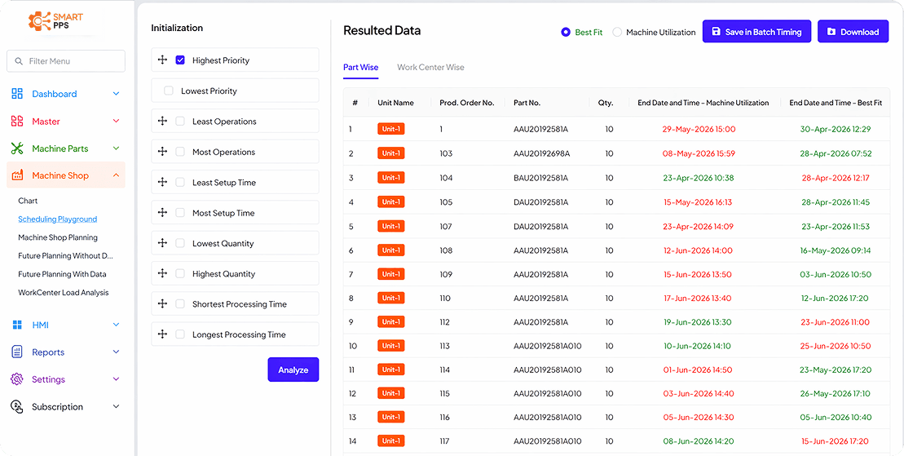Viewport: 904px width, 456px height.
Task: Click the Reports document icon
Action: point(17,352)
